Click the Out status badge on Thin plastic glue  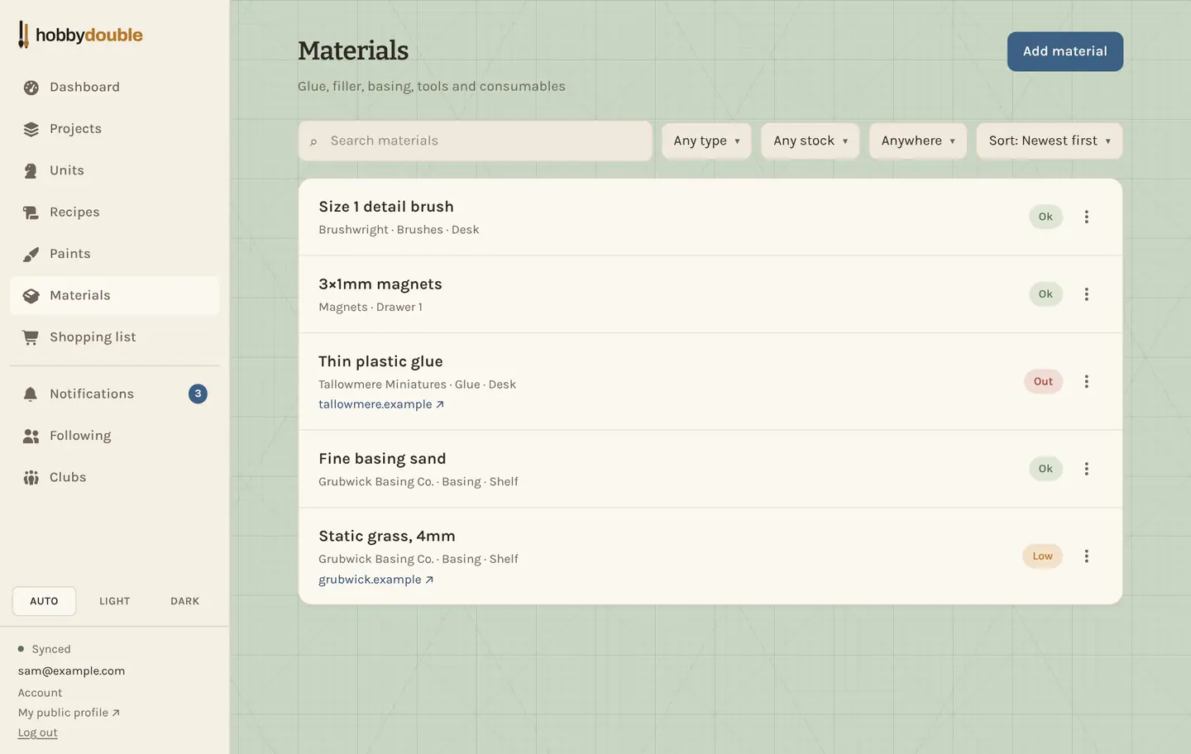point(1044,381)
